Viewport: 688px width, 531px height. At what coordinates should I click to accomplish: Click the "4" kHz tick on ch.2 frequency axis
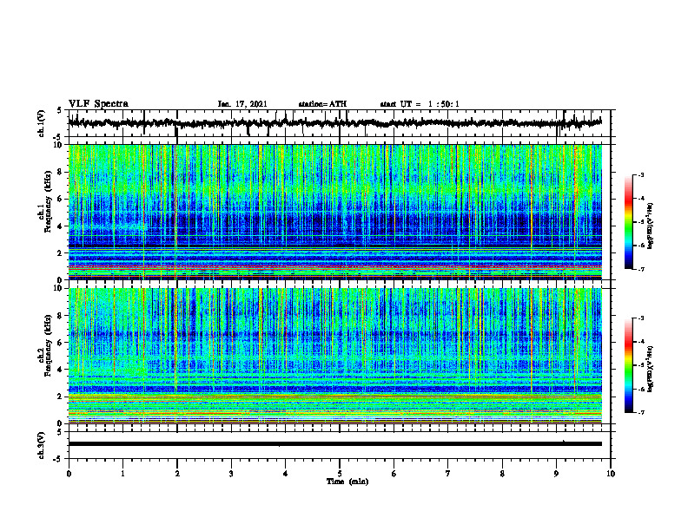click(x=61, y=370)
